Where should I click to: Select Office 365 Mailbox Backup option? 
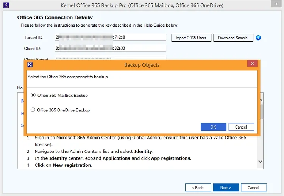tap(59, 95)
